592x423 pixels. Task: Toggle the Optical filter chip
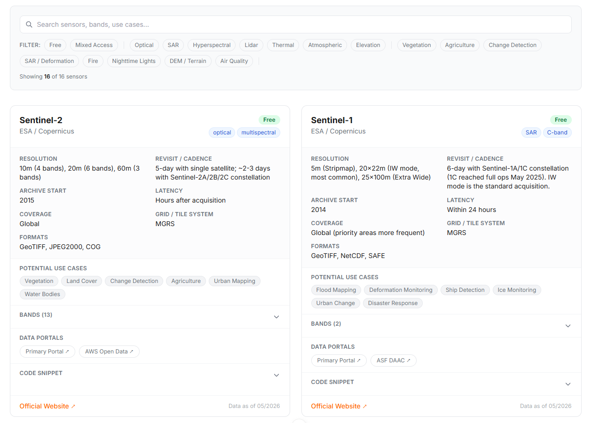point(144,45)
